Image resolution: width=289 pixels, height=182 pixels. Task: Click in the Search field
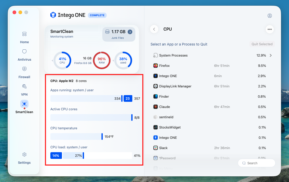tap(257, 163)
